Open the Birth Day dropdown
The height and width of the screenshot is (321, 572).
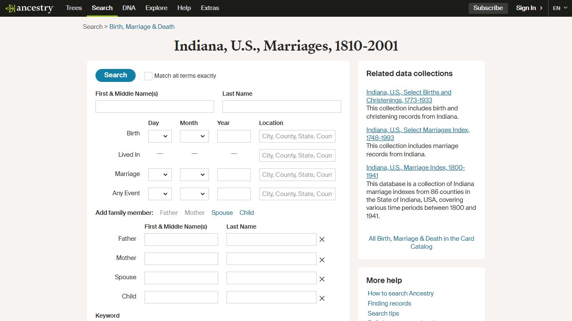click(160, 136)
